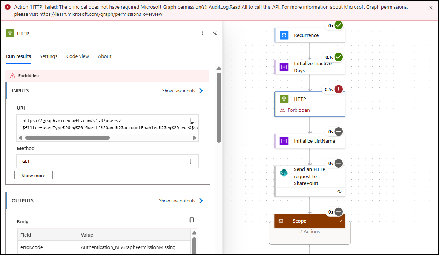Expand the Scope action chevron

pyautogui.click(x=340, y=221)
